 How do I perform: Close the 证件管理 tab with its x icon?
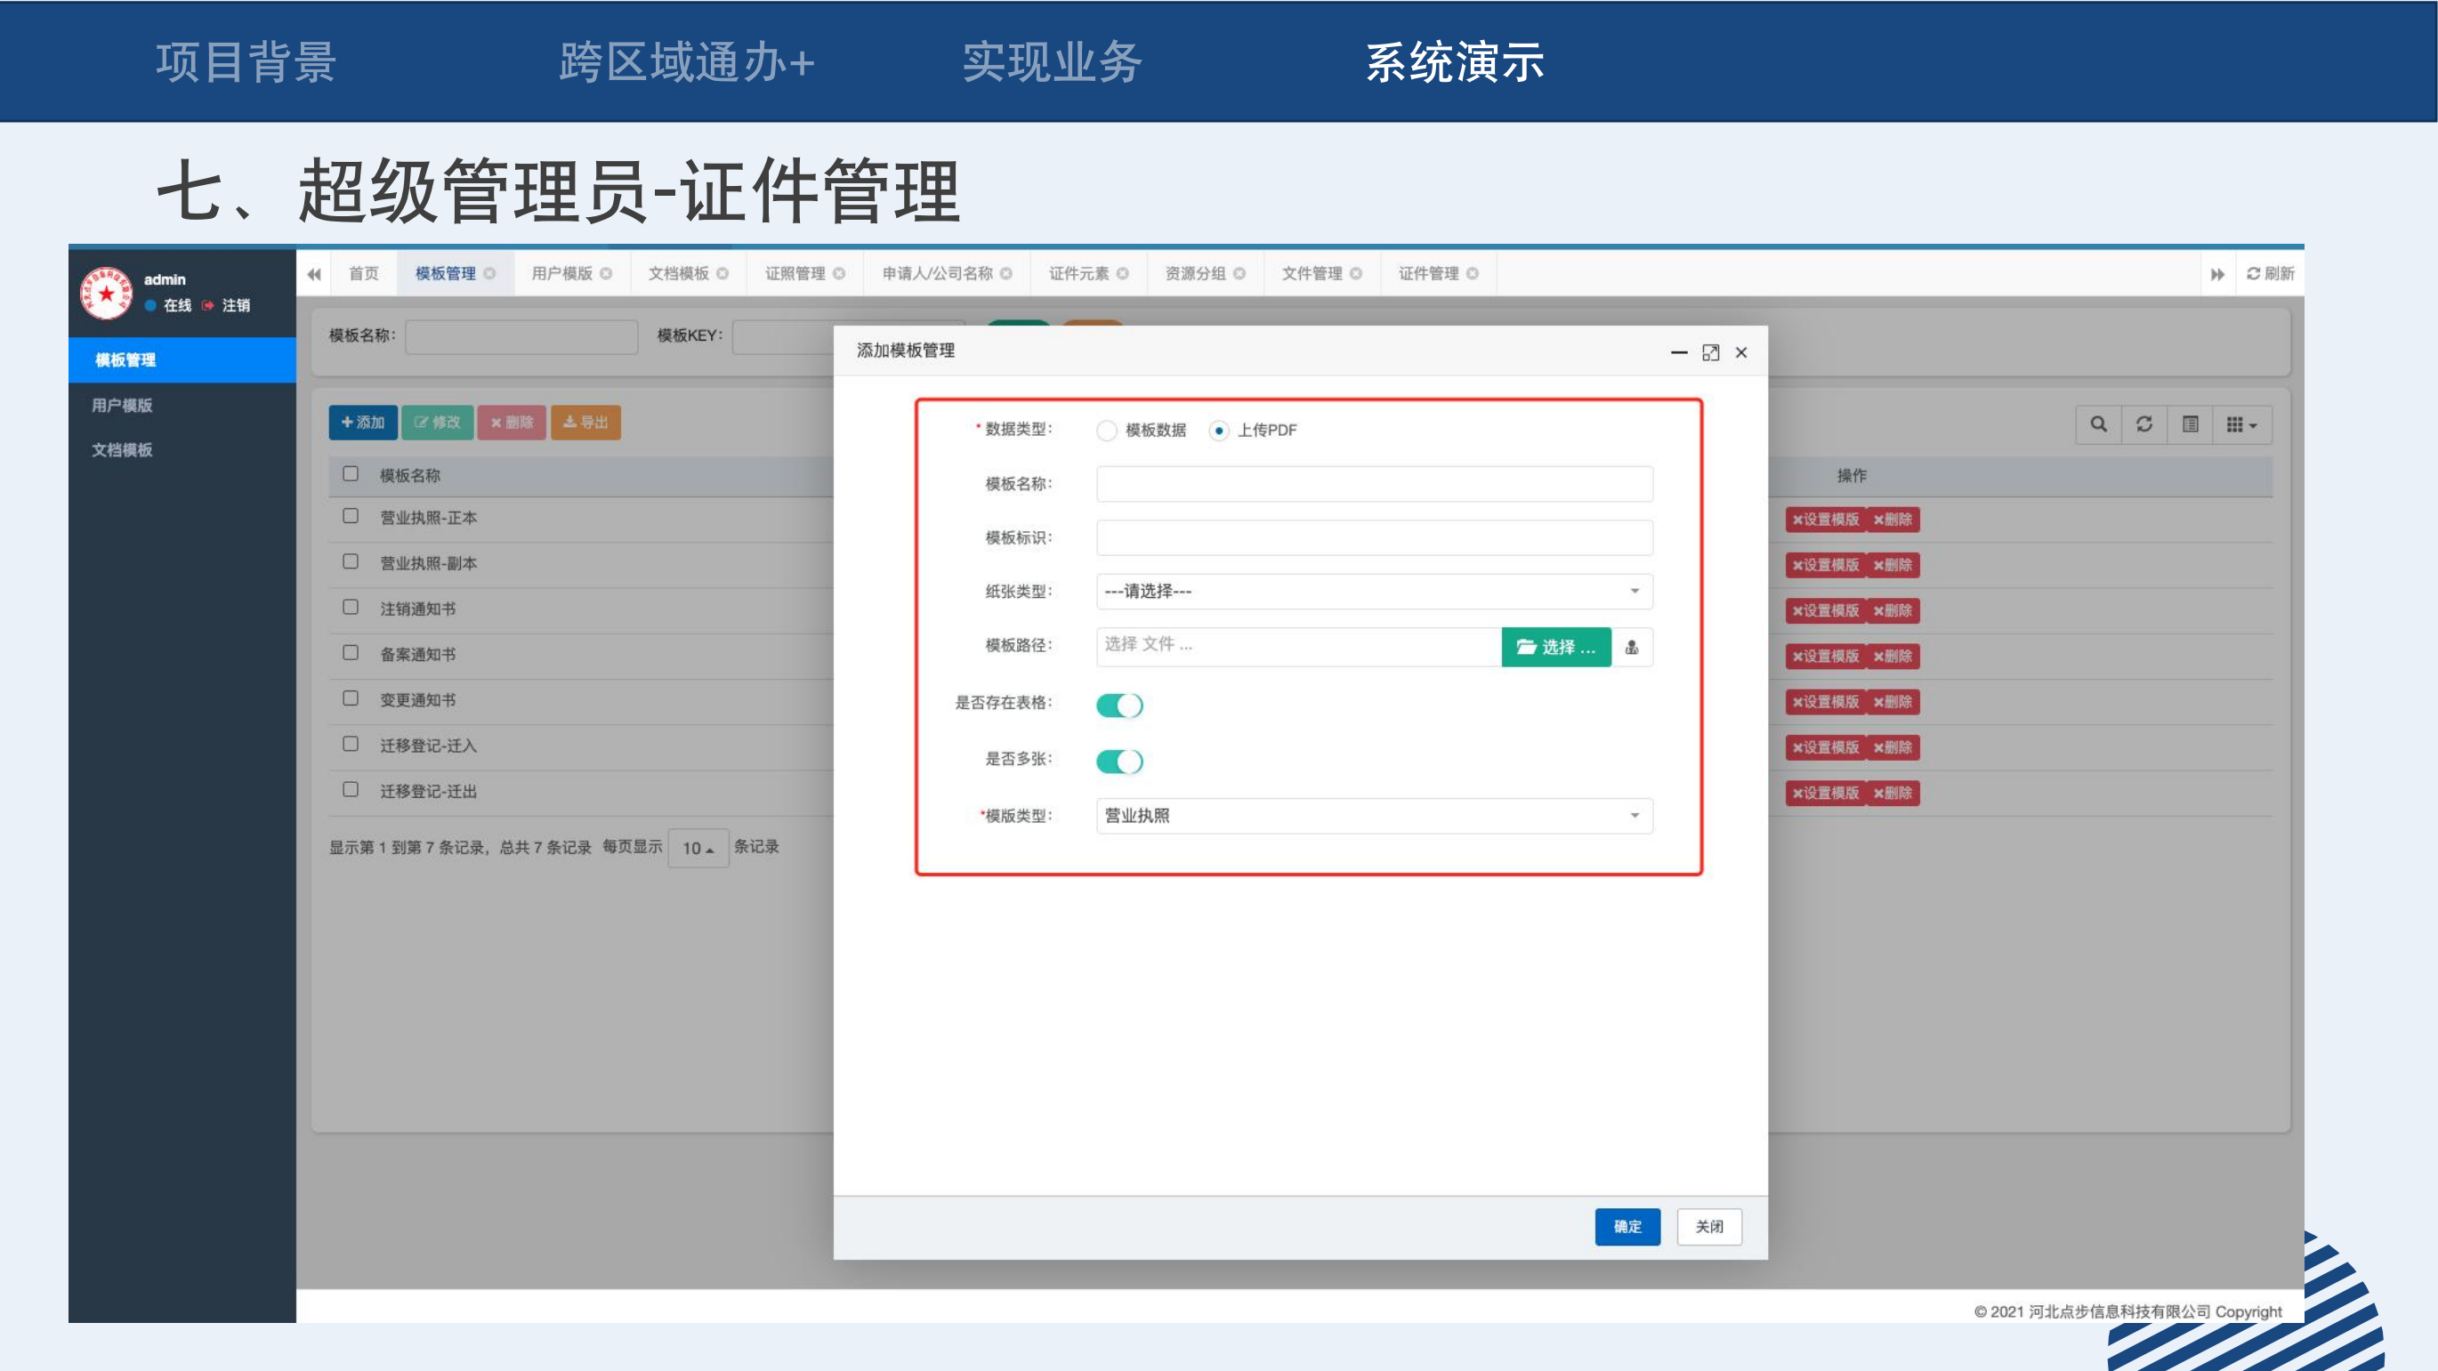[1473, 273]
